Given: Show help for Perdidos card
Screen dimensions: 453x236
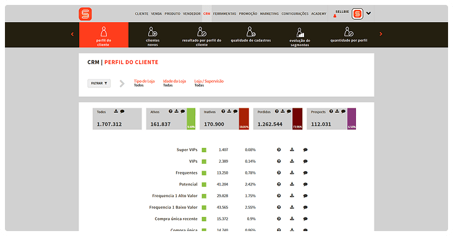Looking at the screenshot, I should point(277,112).
